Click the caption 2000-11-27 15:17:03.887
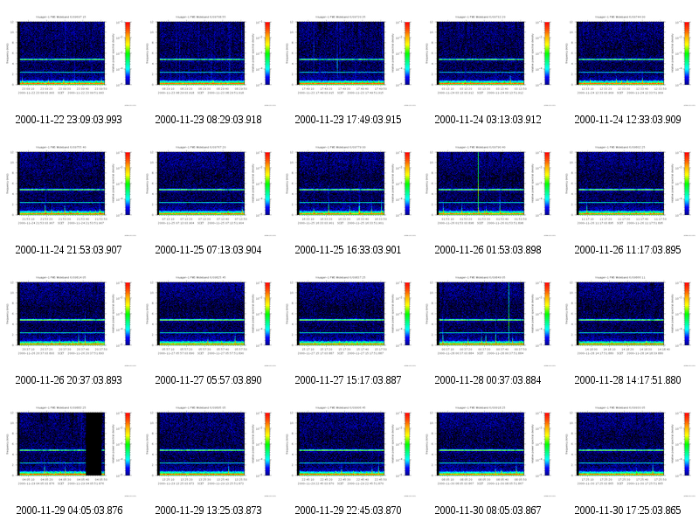The height and width of the screenshot is (521, 699). [x=348, y=380]
